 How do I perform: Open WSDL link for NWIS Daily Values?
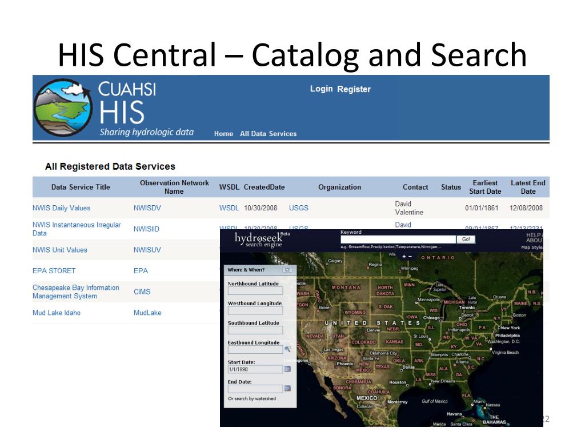[x=229, y=208]
